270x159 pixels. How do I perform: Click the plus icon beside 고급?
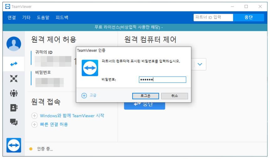(x=84, y=96)
